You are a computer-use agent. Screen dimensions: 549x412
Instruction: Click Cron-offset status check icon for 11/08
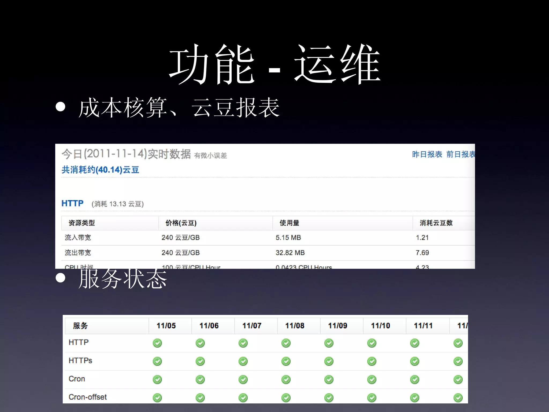[x=286, y=398]
